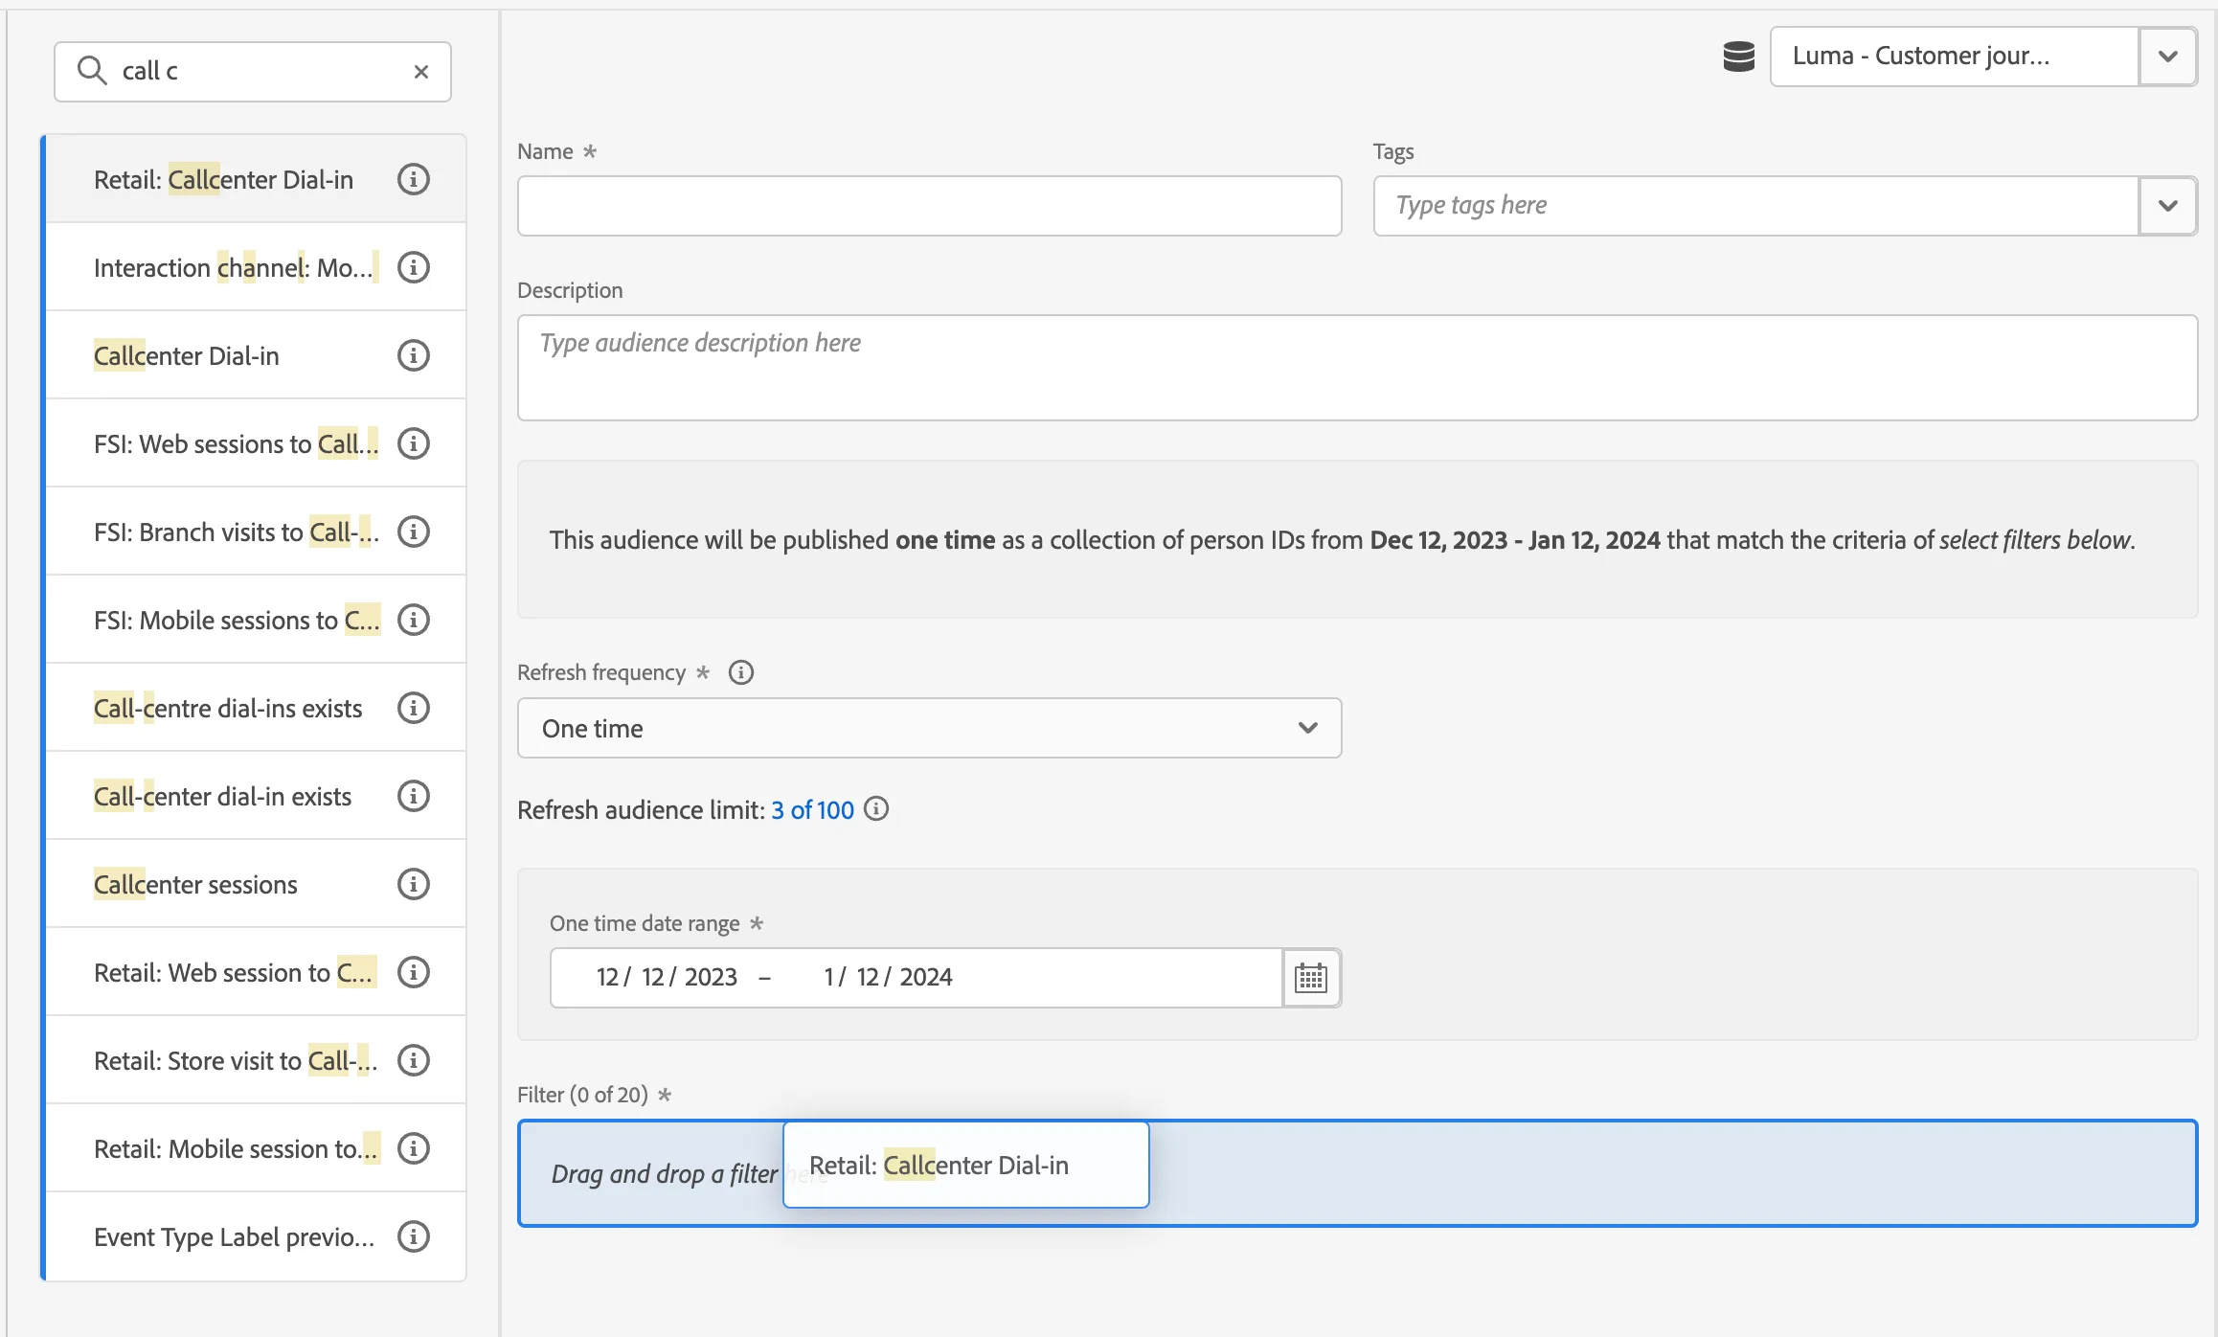Image resolution: width=2218 pixels, height=1337 pixels.
Task: Show info for Call-centre dial-ins exists
Action: pyautogui.click(x=413, y=708)
